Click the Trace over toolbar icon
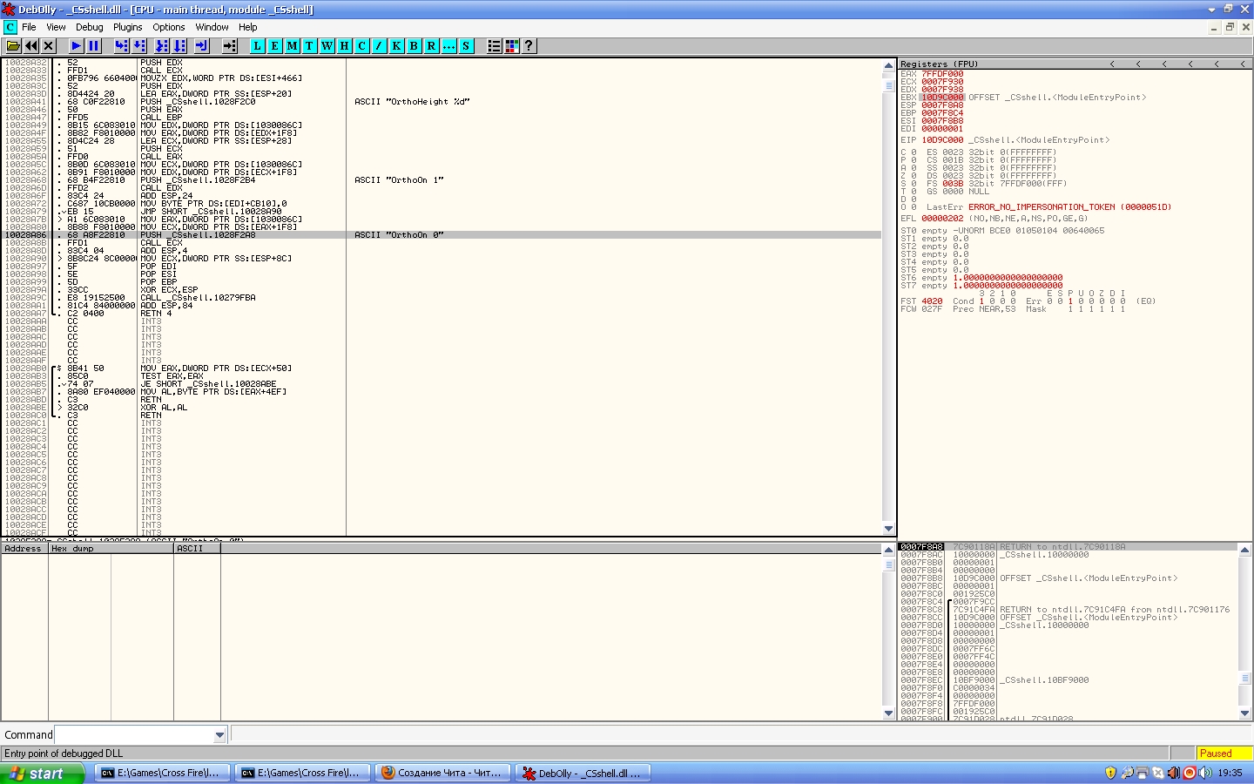 click(179, 46)
